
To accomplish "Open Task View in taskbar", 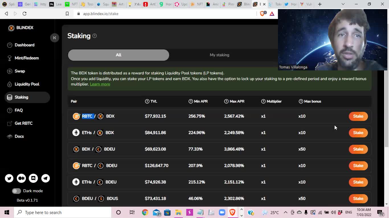I will coord(132,212).
